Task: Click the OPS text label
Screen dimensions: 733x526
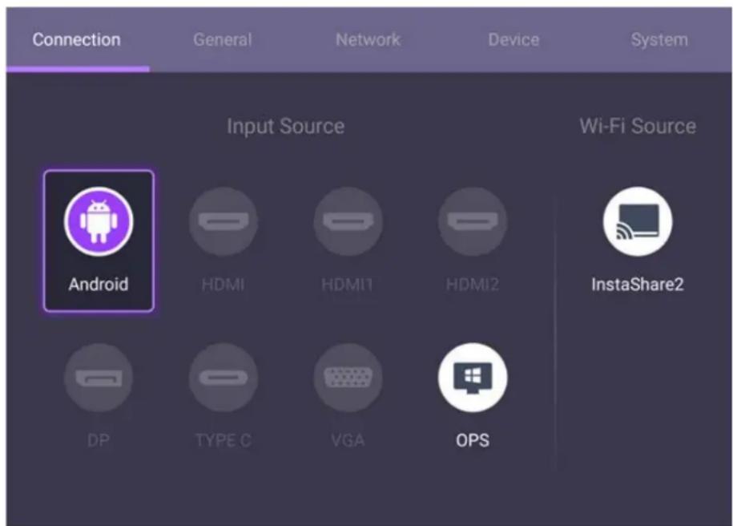Action: [473, 440]
